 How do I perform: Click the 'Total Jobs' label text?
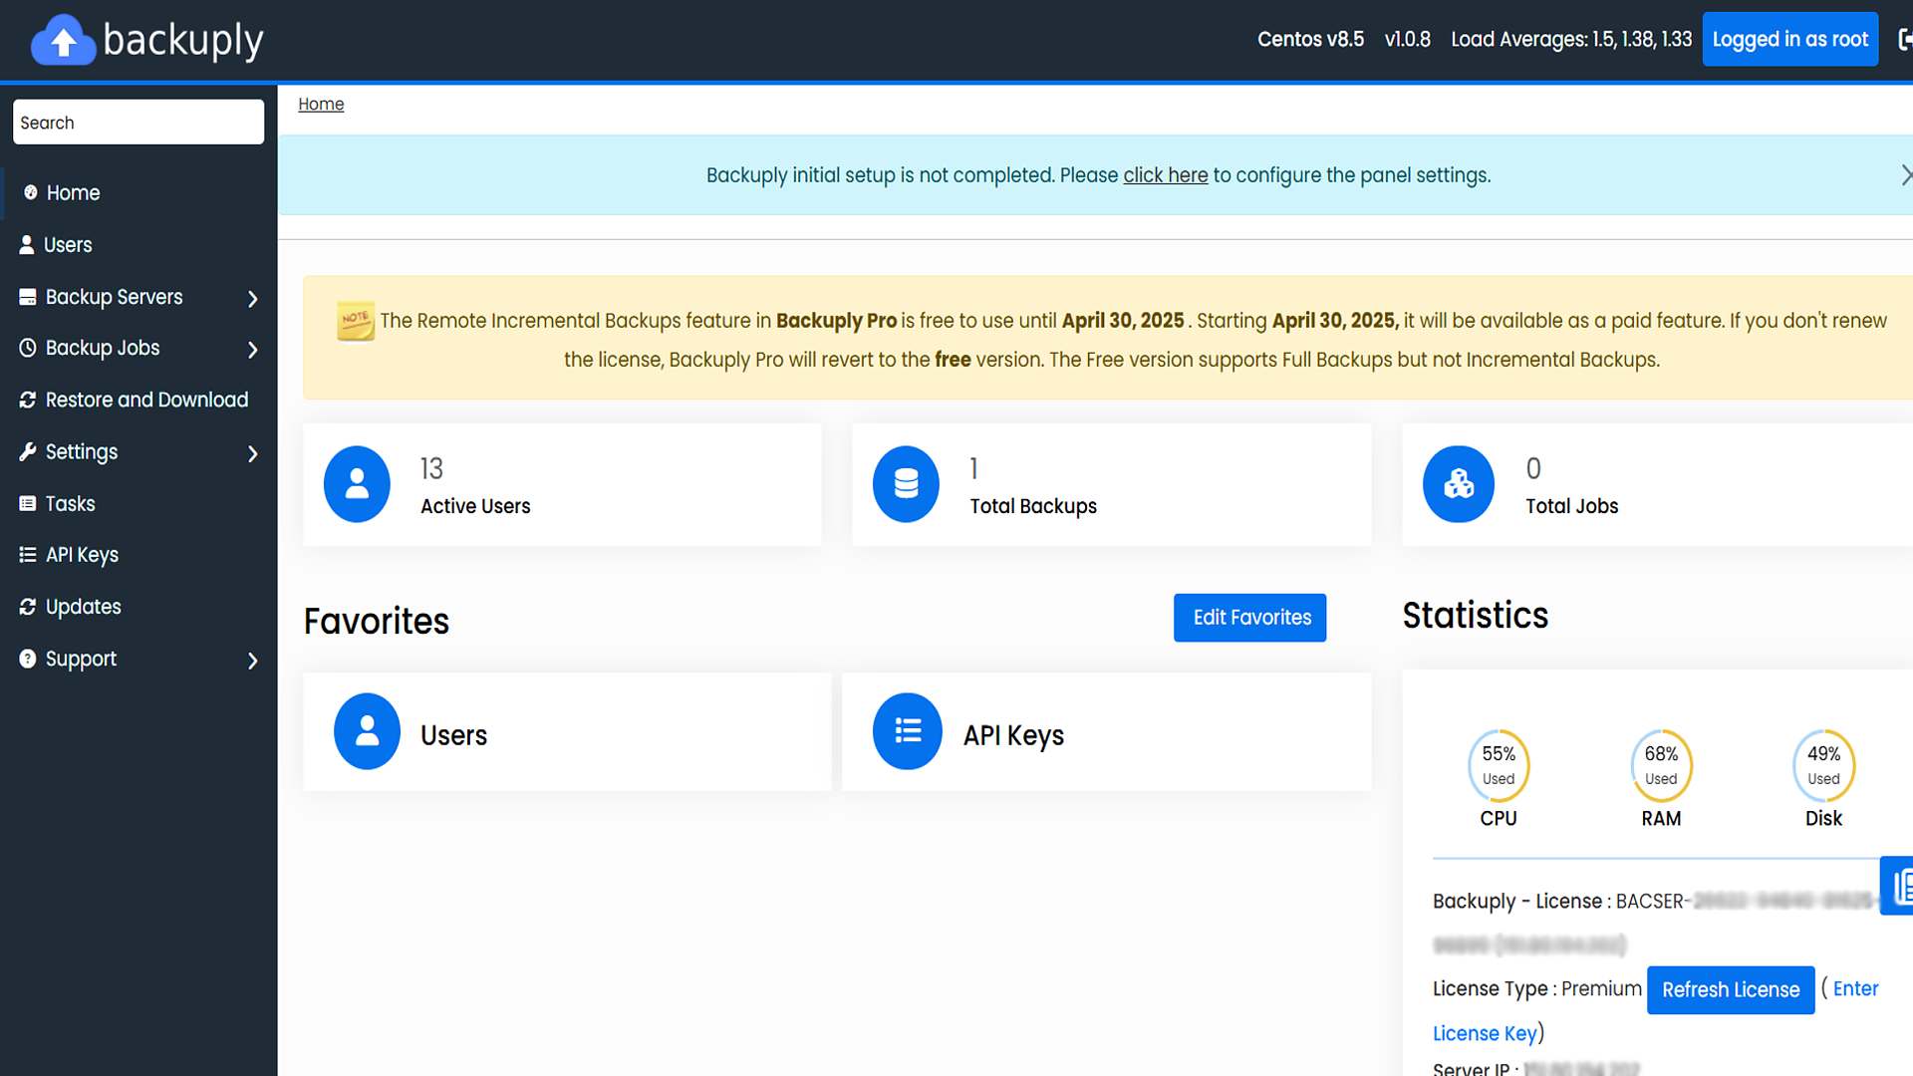pos(1571,506)
